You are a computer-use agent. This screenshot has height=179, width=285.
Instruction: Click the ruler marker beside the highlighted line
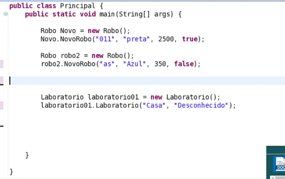(x=2, y=80)
